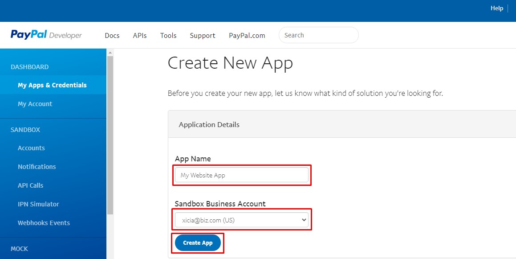Open sandbox Notifications page

[x=37, y=167]
